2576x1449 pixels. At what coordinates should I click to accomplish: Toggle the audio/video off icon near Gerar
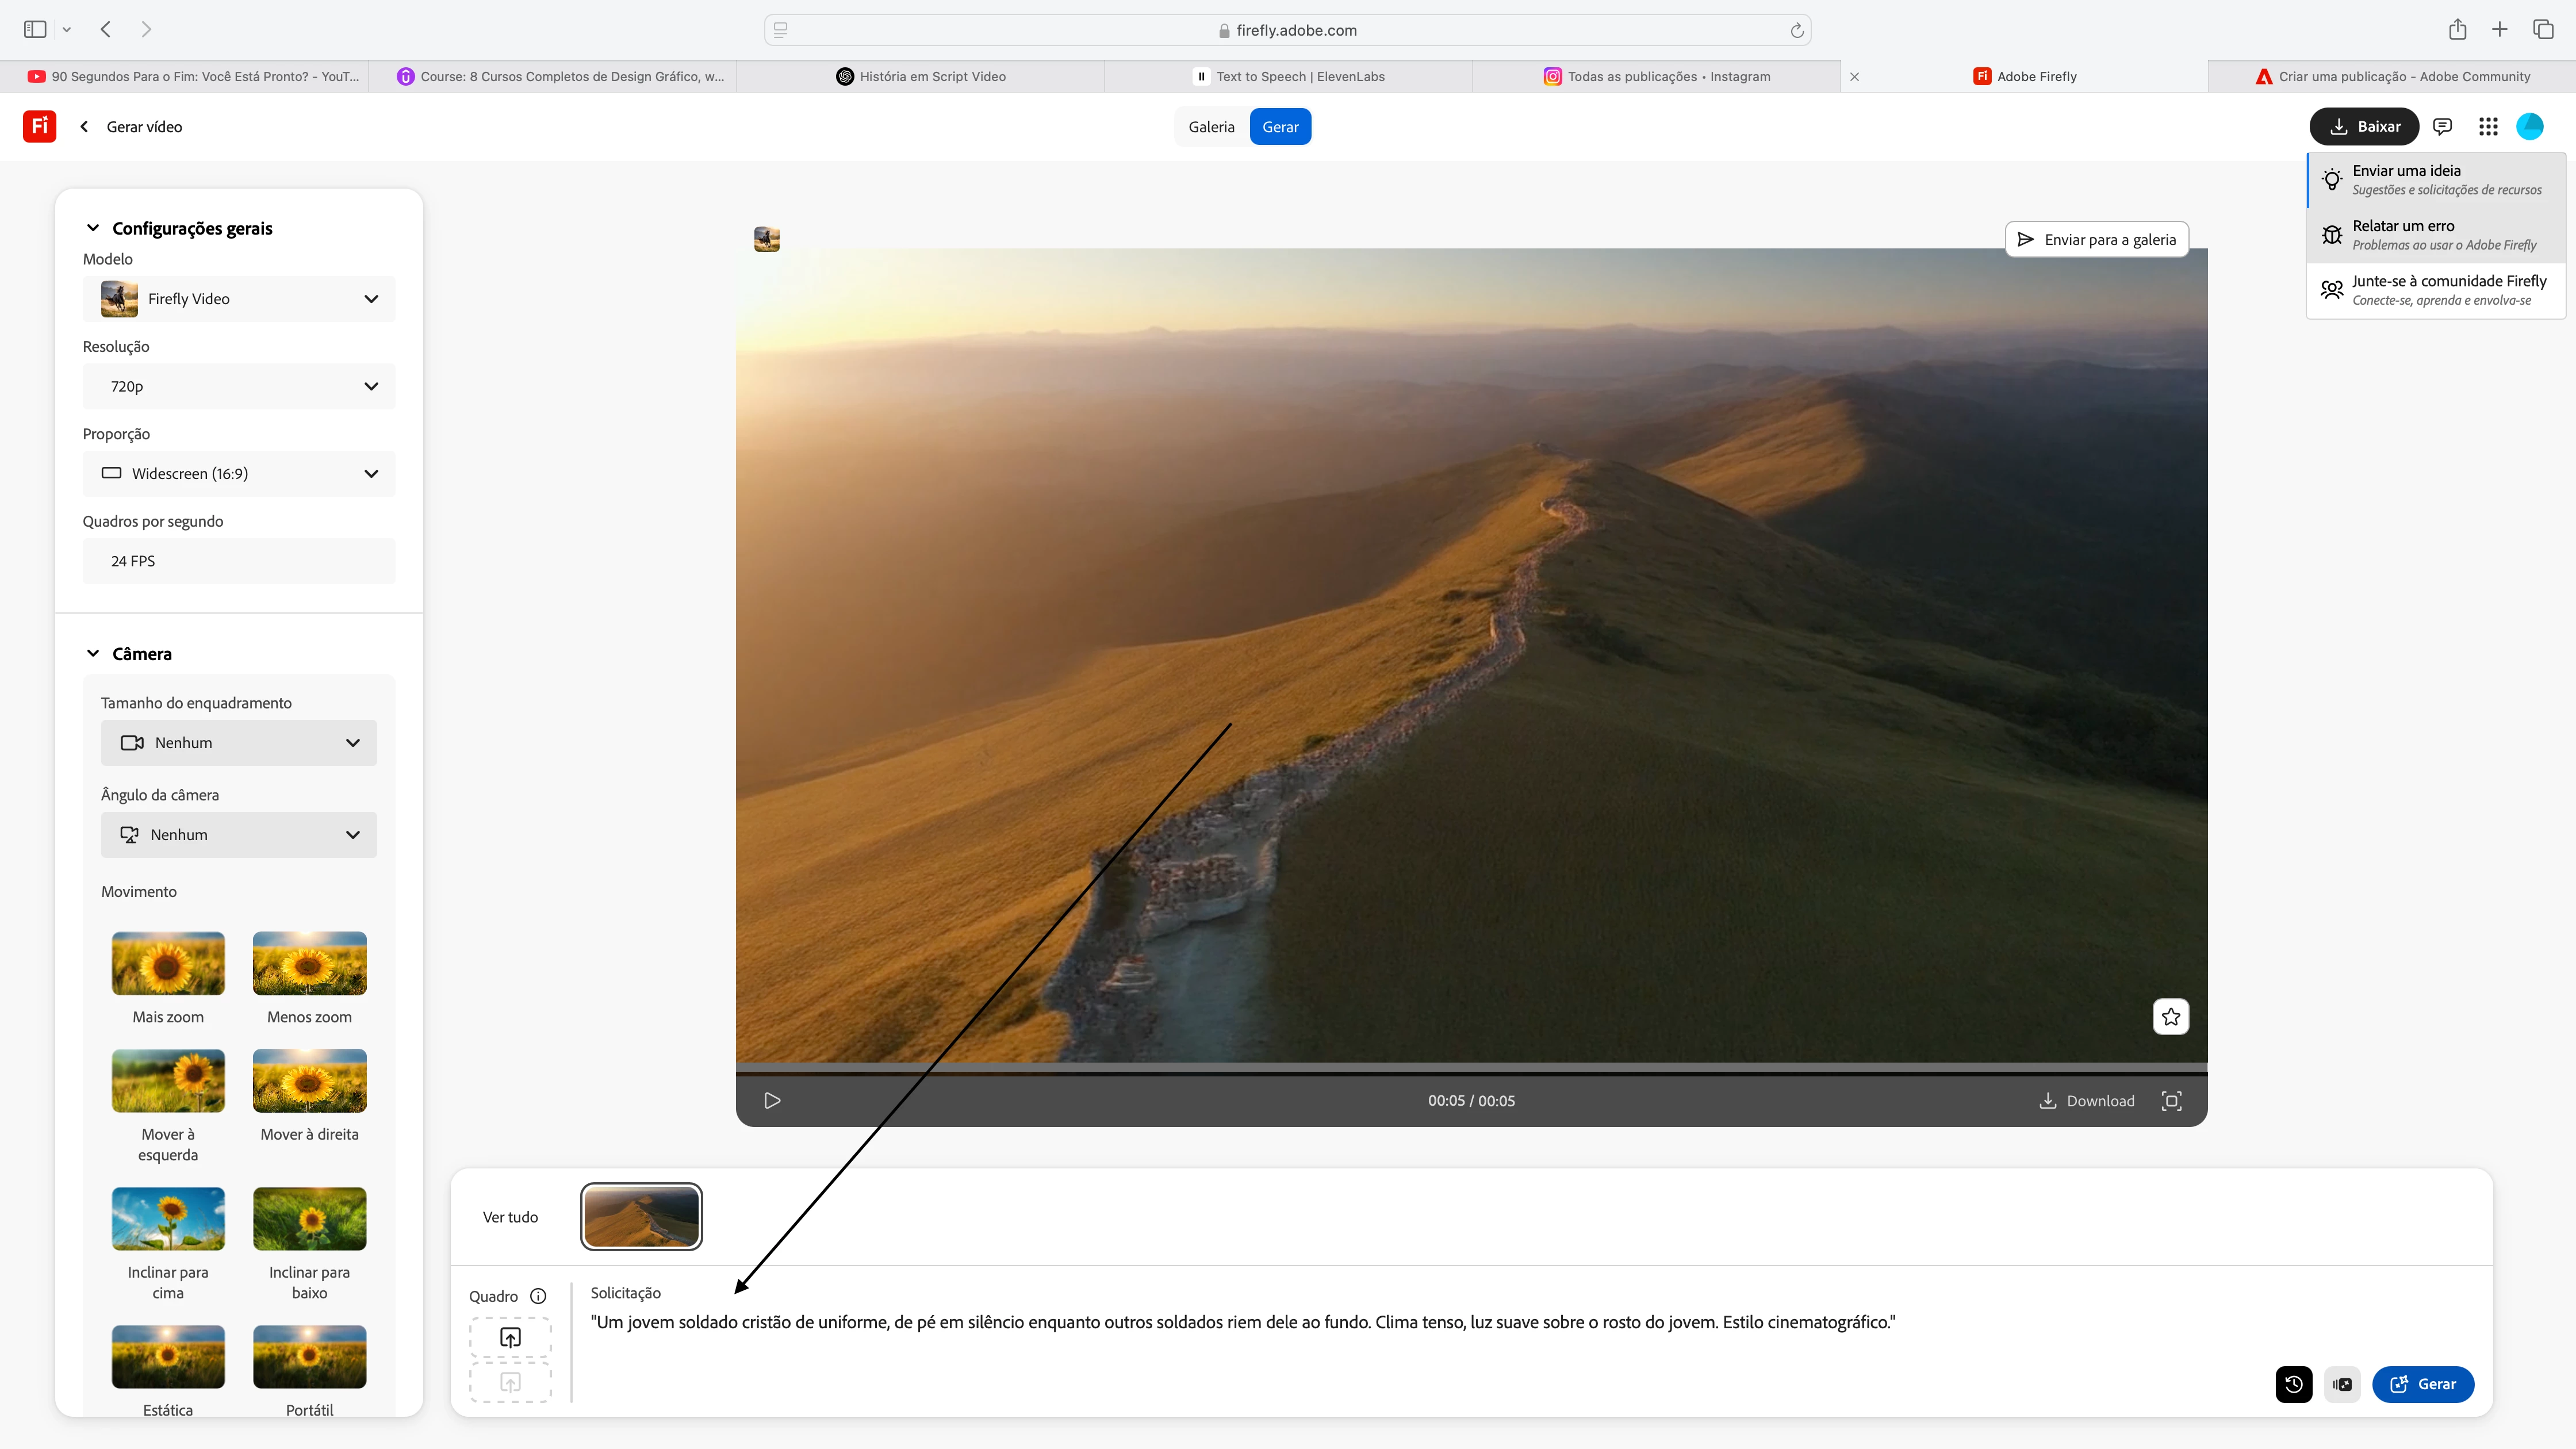click(x=2341, y=1384)
